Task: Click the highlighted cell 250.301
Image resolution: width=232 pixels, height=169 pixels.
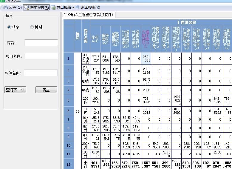Action: 146,59
